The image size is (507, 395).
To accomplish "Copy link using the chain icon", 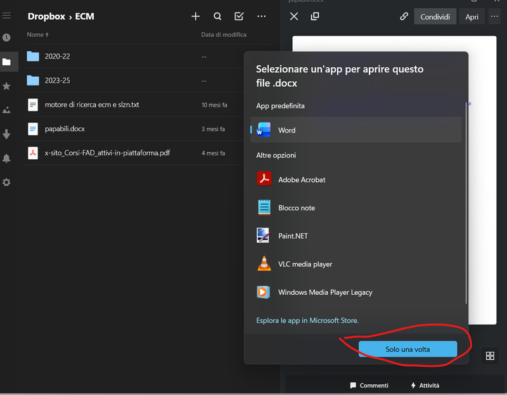I will pyautogui.click(x=404, y=16).
